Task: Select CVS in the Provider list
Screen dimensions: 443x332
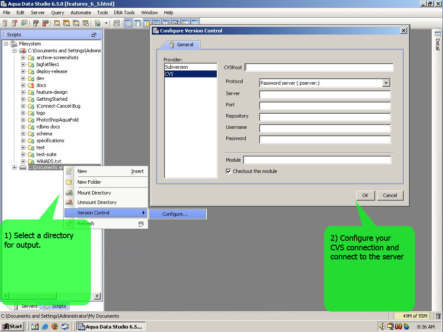Action: (x=190, y=74)
